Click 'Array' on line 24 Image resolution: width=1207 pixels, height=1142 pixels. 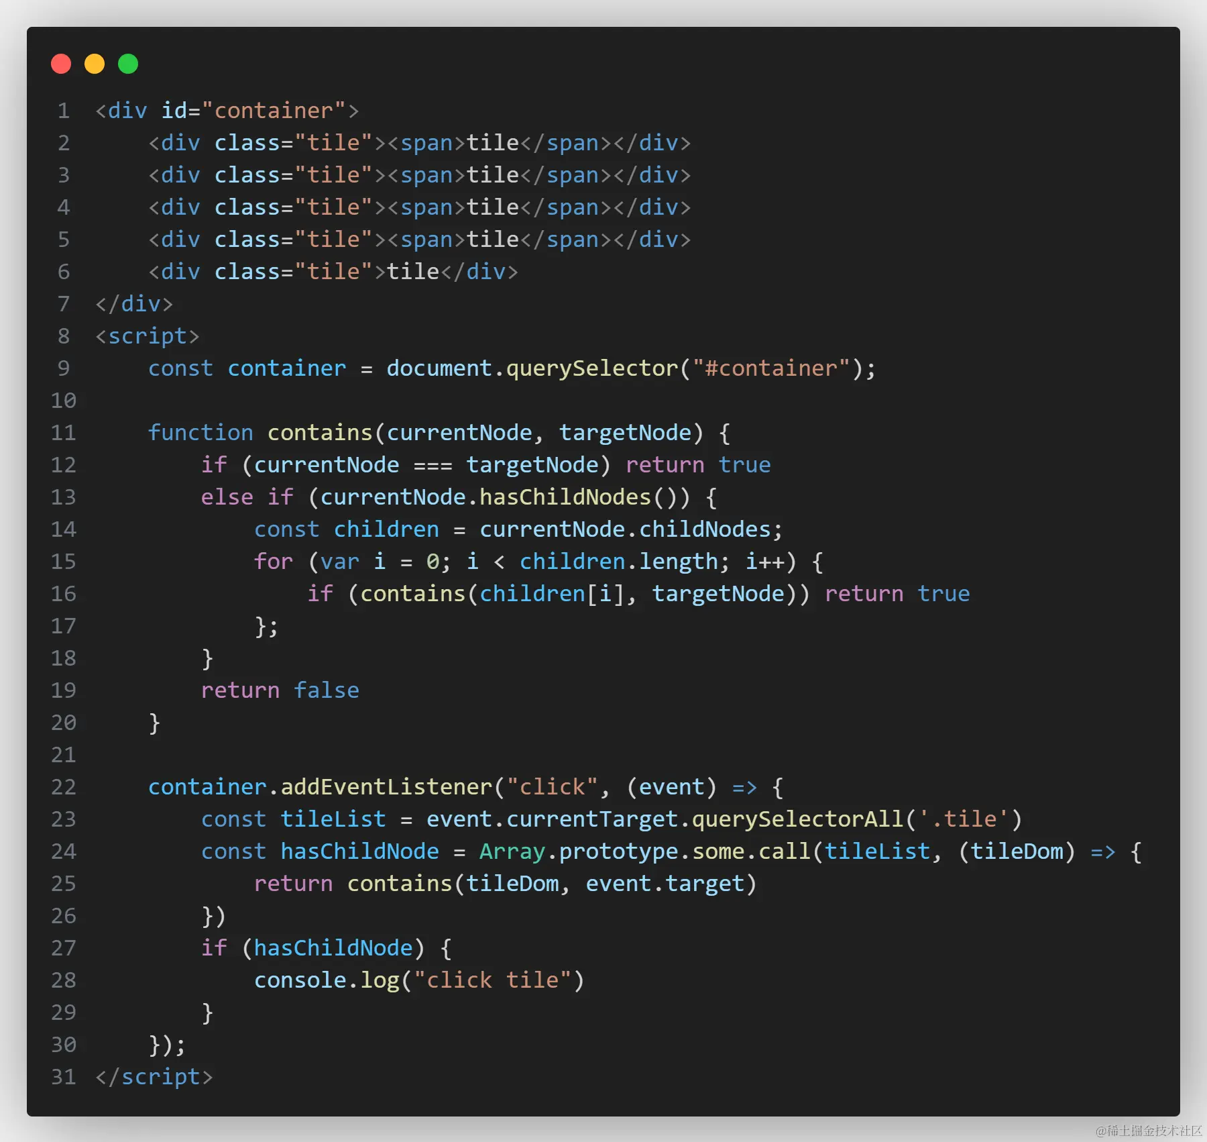(512, 851)
